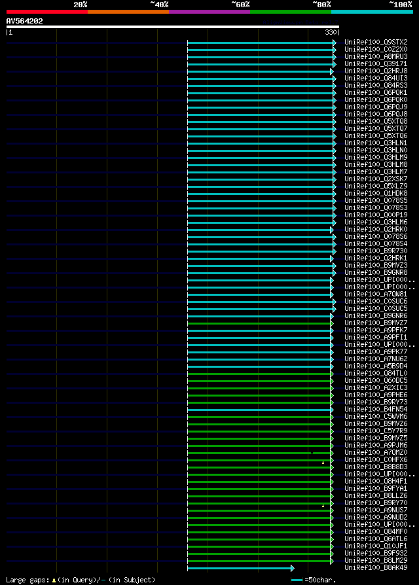Open the UniRef100_B4FN54 hit label

(x=376, y=409)
